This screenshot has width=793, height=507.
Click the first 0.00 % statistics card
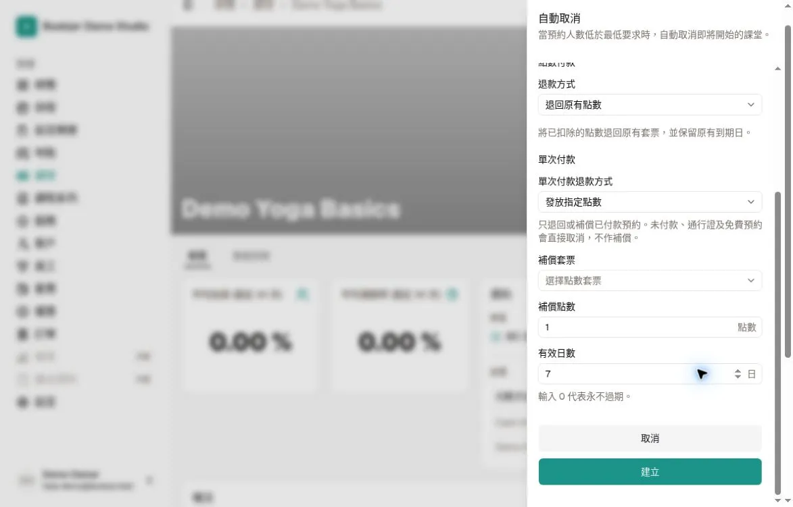point(251,334)
